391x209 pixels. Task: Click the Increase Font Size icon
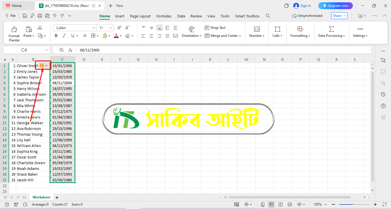point(119,28)
